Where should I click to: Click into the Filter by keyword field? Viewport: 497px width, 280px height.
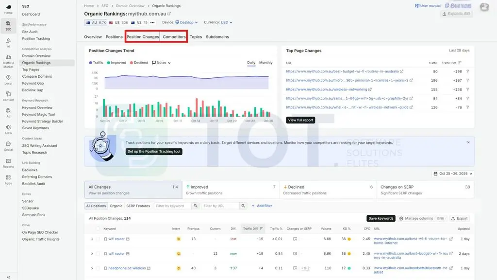(x=173, y=206)
